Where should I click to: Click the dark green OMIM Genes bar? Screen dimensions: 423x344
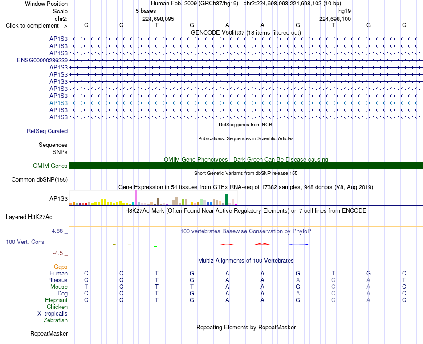[x=246, y=166]
